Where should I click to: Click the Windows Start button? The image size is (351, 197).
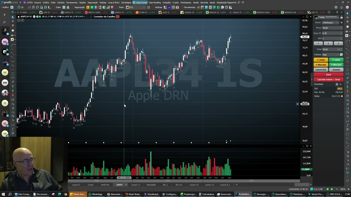click(x=3, y=194)
